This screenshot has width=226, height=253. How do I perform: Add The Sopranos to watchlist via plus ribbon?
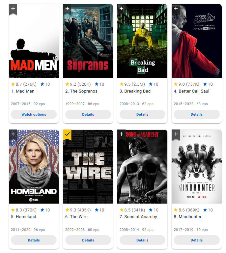pos(67,9)
